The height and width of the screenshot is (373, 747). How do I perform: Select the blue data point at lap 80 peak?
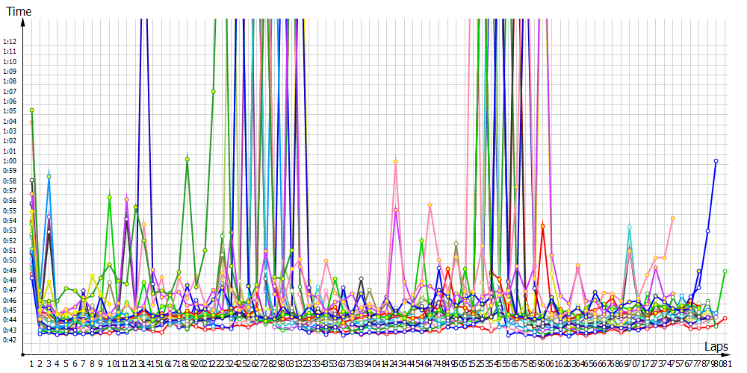coord(716,161)
